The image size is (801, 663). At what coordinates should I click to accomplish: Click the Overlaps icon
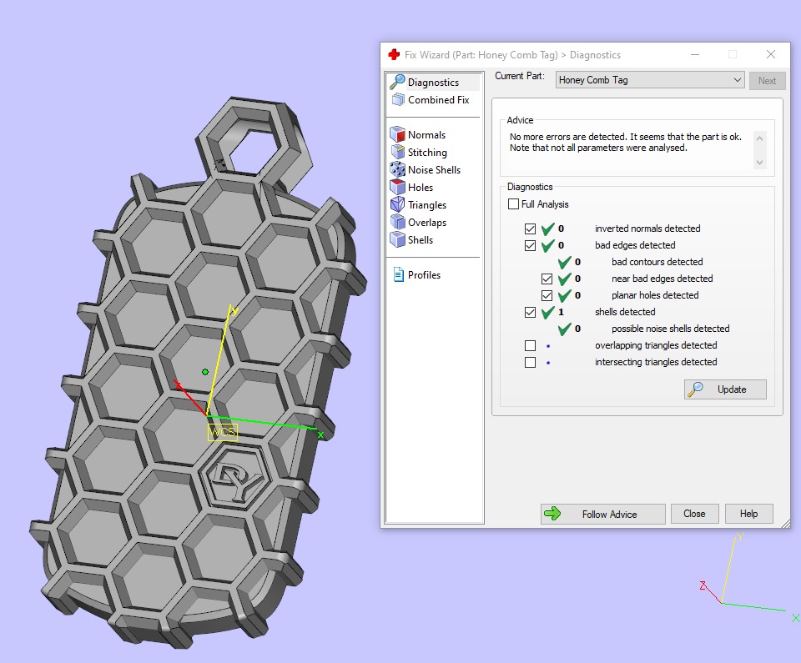point(397,222)
